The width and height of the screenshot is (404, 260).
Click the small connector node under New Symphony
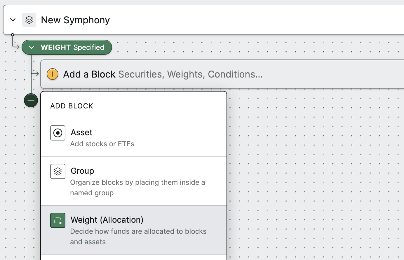pyautogui.click(x=13, y=35)
